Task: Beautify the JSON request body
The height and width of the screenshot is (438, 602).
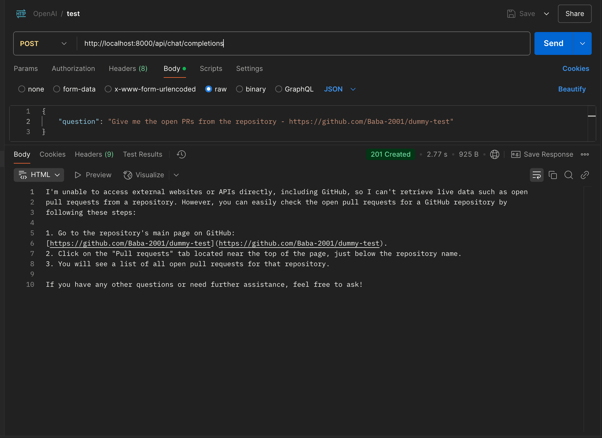Action: click(x=572, y=89)
